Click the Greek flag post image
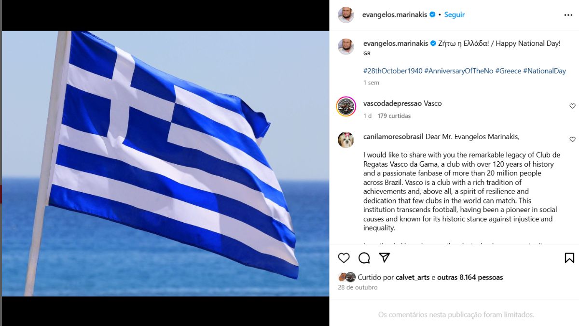 [x=165, y=163]
